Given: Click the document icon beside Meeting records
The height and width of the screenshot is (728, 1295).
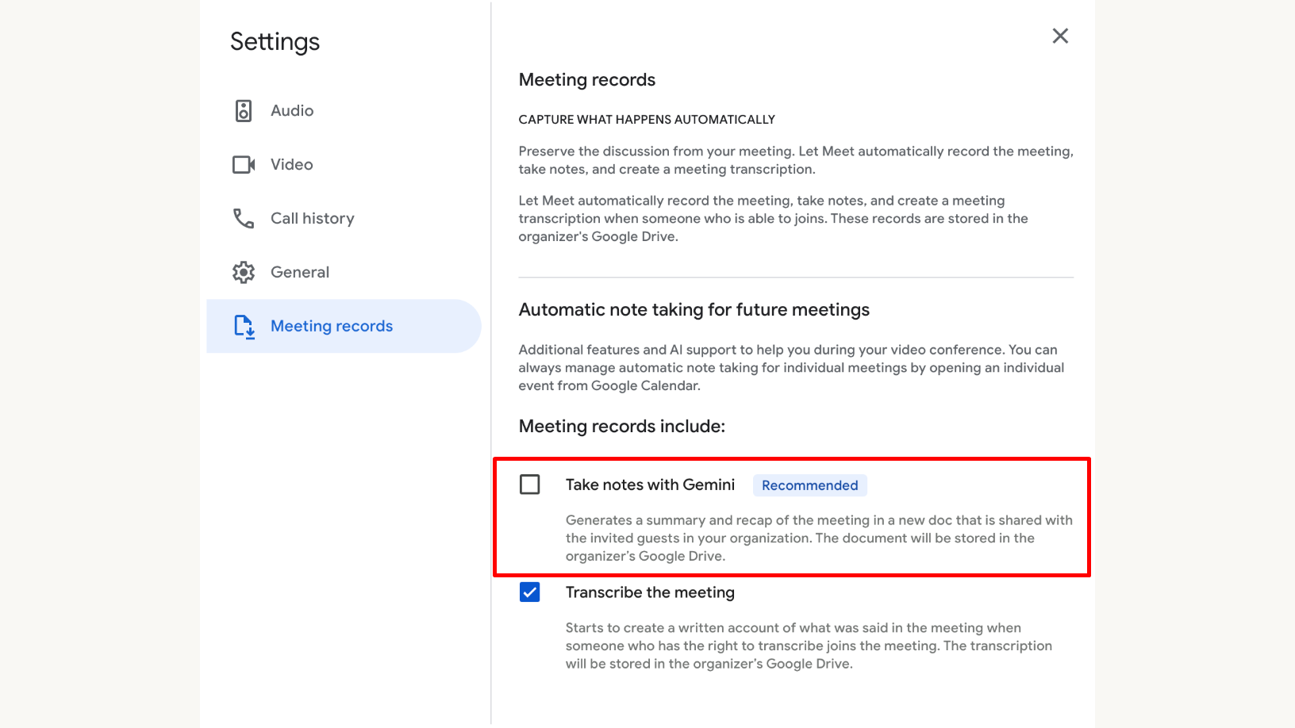Looking at the screenshot, I should click(243, 326).
